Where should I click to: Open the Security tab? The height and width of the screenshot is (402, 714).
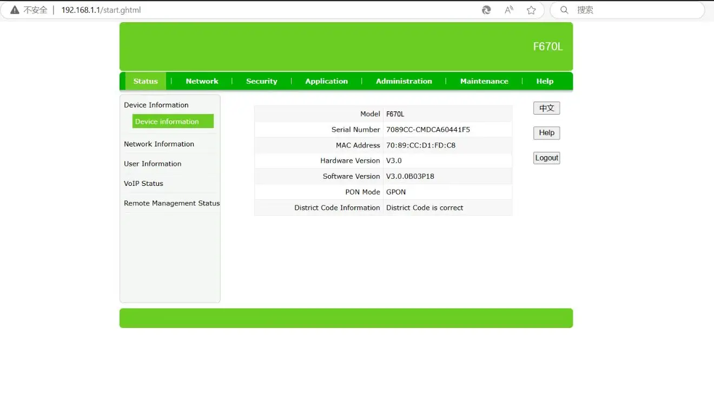[x=262, y=81]
